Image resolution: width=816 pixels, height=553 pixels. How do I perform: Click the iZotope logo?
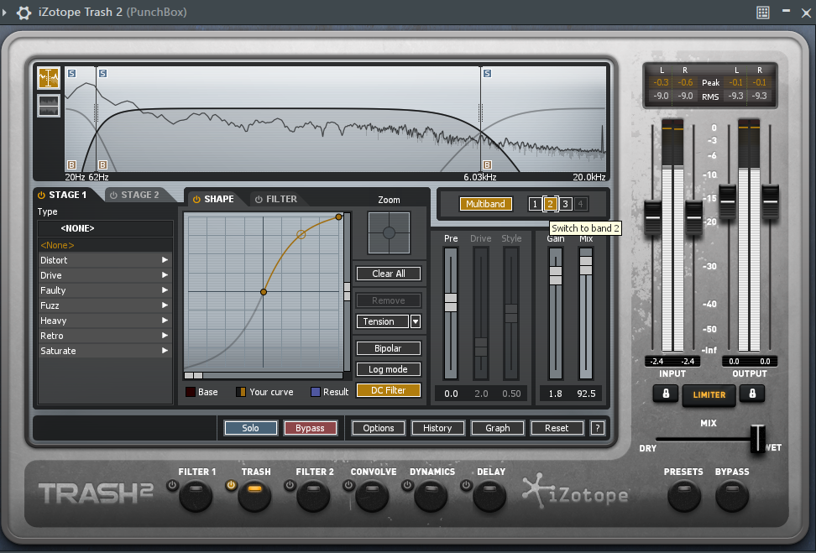pos(575,492)
